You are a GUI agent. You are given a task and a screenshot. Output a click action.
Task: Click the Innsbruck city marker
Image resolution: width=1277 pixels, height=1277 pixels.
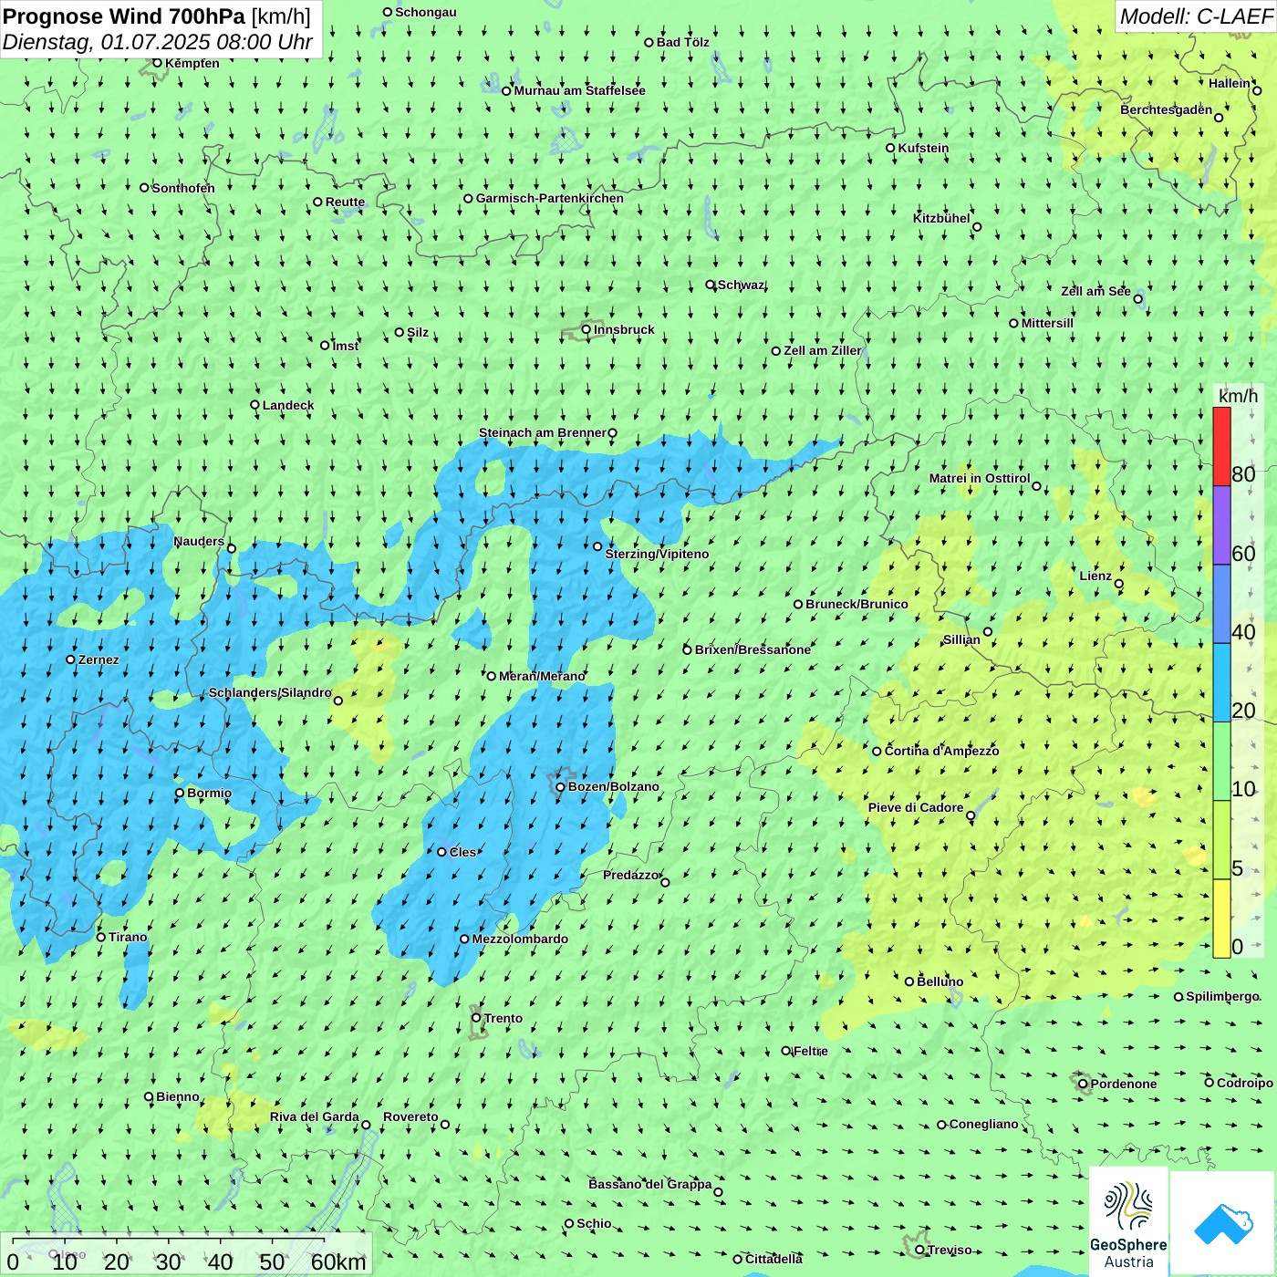pyautogui.click(x=587, y=330)
